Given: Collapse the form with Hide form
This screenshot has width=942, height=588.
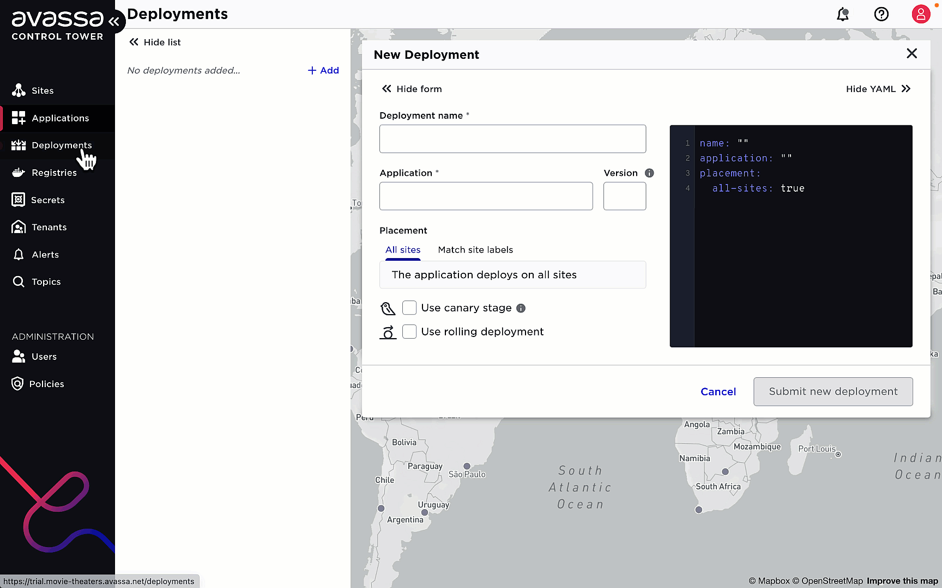Looking at the screenshot, I should (412, 89).
